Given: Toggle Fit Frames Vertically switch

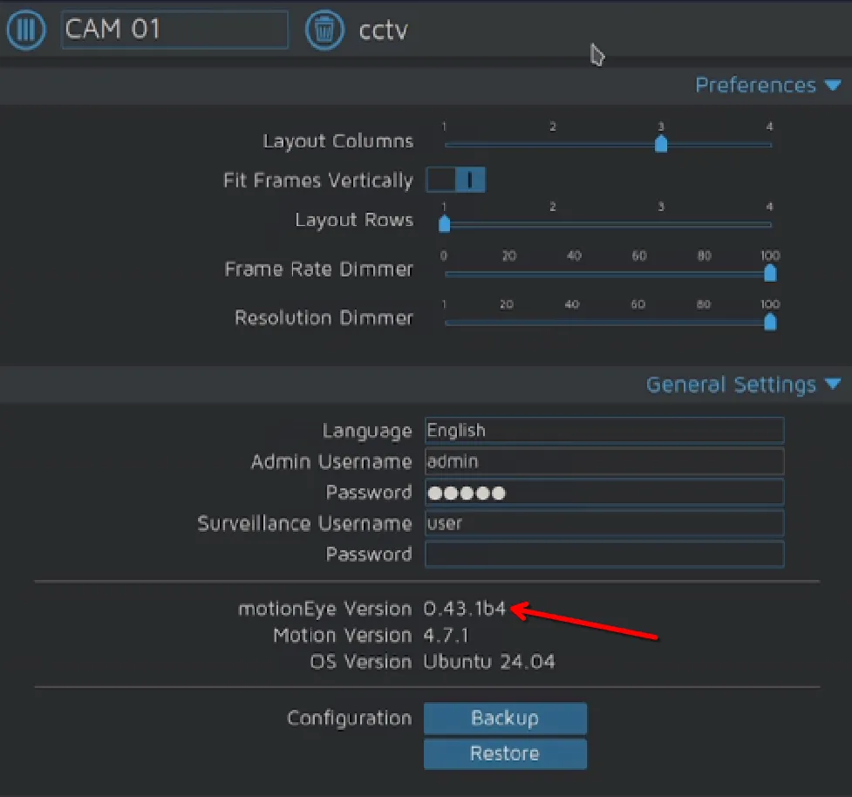Looking at the screenshot, I should tap(455, 180).
